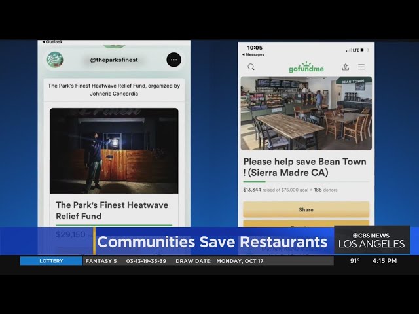Image resolution: width=419 pixels, height=314 pixels.
Task: Tap the back to Outlook arrow
Action: pyautogui.click(x=44, y=42)
